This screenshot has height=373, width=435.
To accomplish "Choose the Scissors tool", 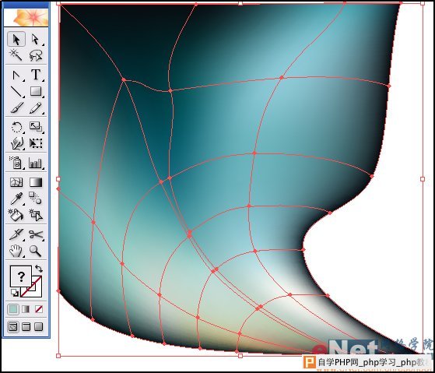I will [36, 234].
